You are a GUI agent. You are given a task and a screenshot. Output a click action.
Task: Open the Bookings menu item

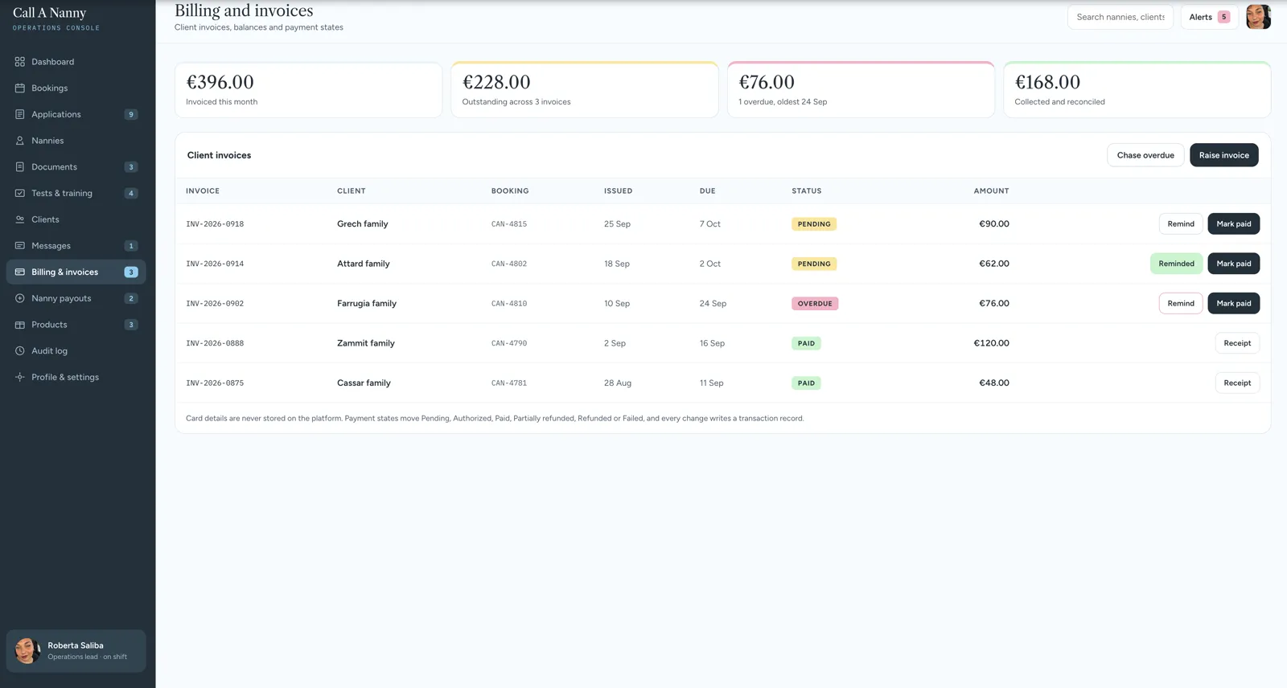pyautogui.click(x=76, y=88)
